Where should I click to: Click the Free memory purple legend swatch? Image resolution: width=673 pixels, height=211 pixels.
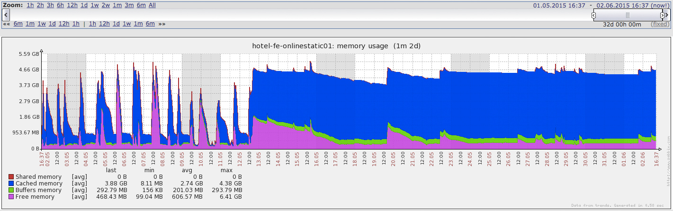point(11,197)
